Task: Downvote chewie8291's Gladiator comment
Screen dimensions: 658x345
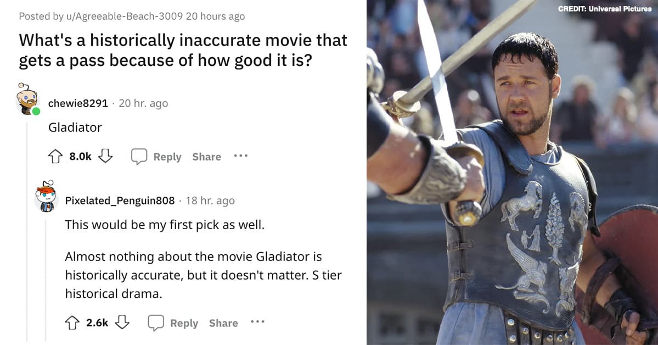Action: coord(105,156)
